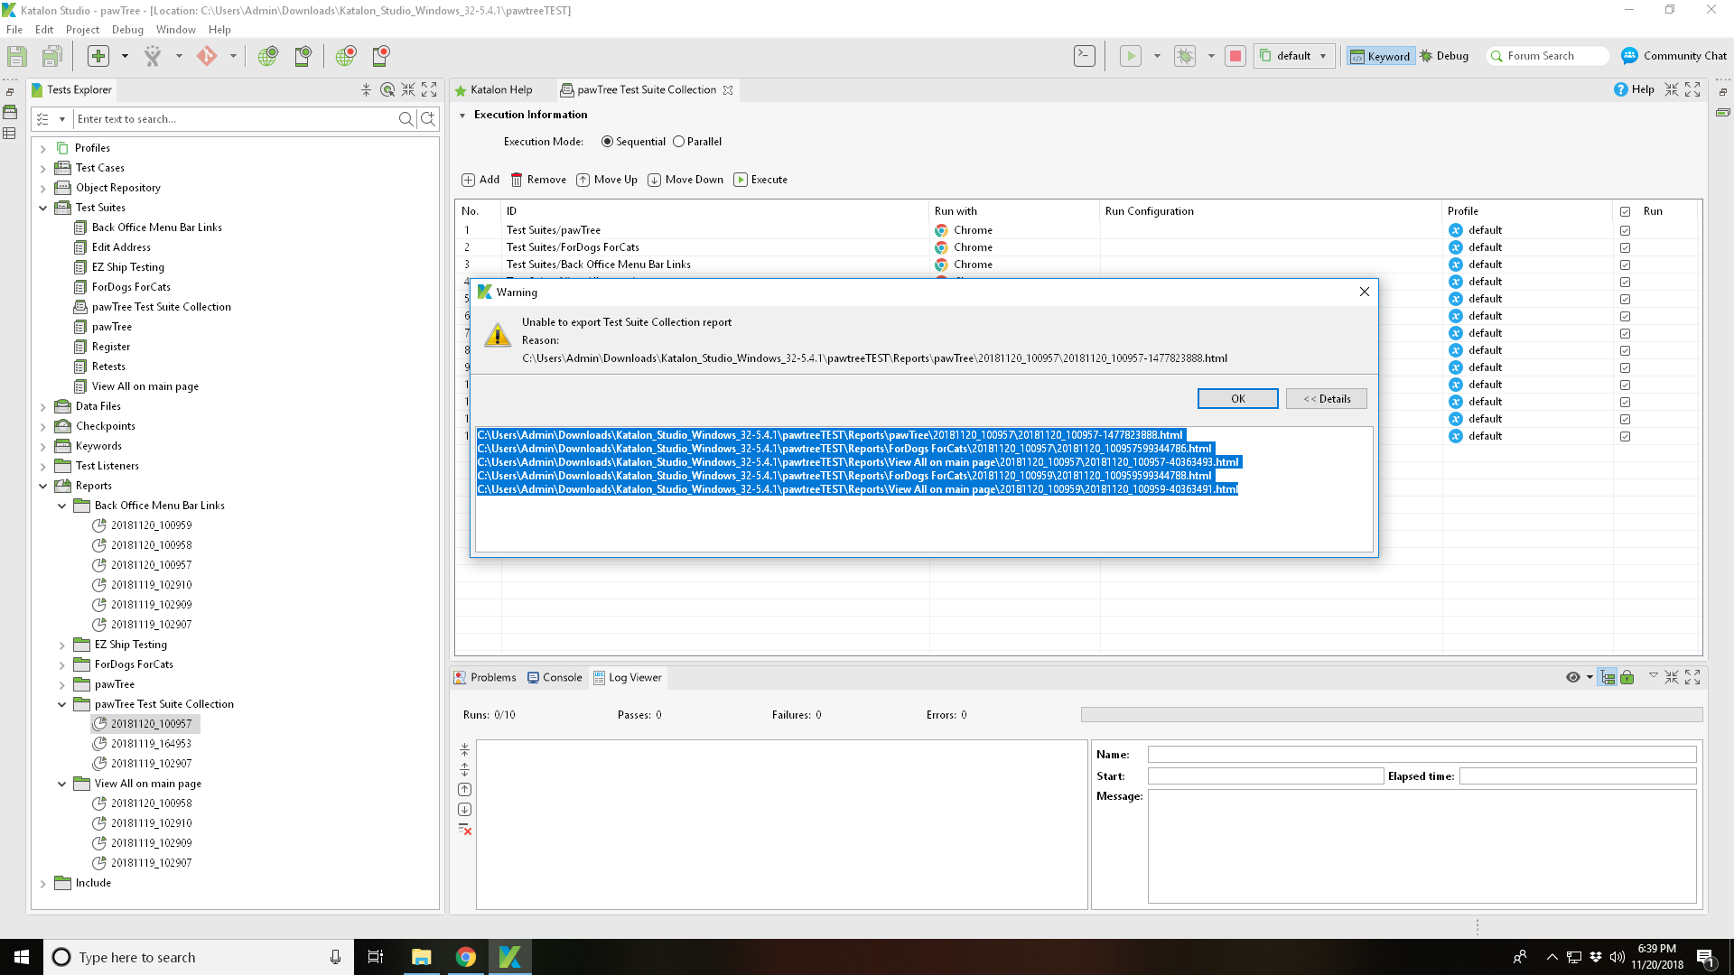Click OK in the Warning dialog
The height and width of the screenshot is (975, 1734).
pyautogui.click(x=1237, y=399)
